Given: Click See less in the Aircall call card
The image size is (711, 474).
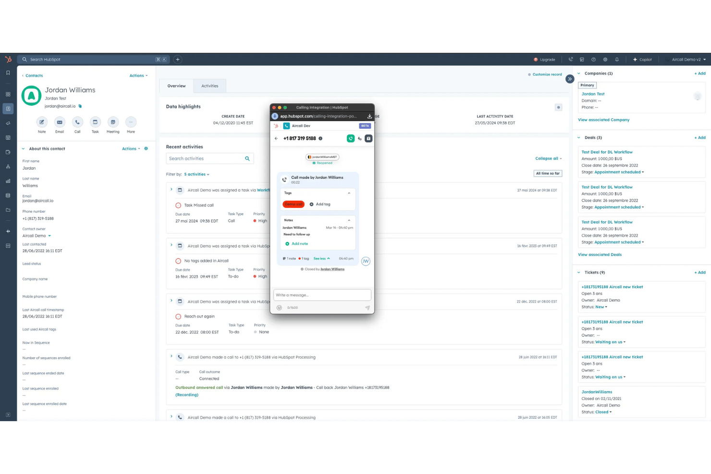Looking at the screenshot, I should pyautogui.click(x=321, y=258).
